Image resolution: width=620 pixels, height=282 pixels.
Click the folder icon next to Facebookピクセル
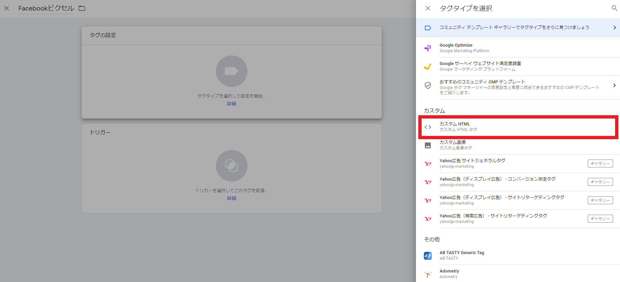tap(82, 8)
